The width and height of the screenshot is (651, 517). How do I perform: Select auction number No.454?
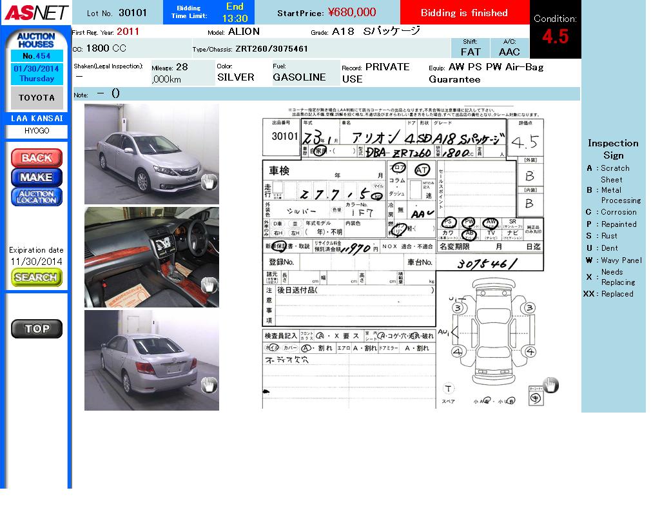tap(36, 56)
